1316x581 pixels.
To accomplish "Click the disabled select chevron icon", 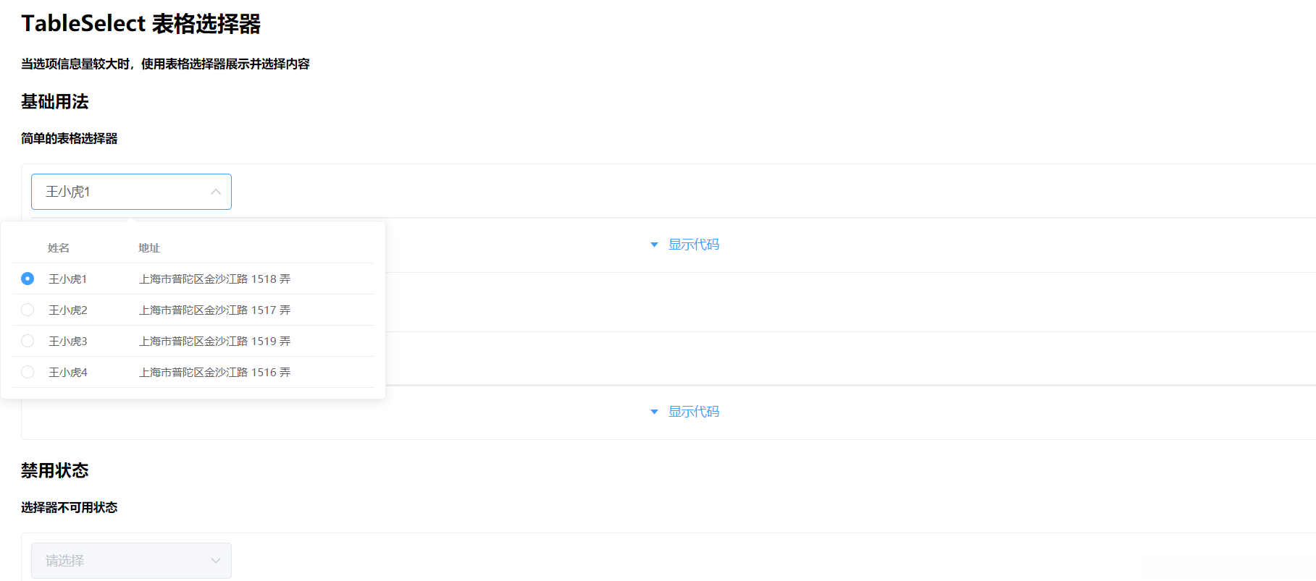I will tap(216, 561).
